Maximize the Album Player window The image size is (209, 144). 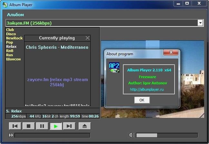tap(187, 4)
